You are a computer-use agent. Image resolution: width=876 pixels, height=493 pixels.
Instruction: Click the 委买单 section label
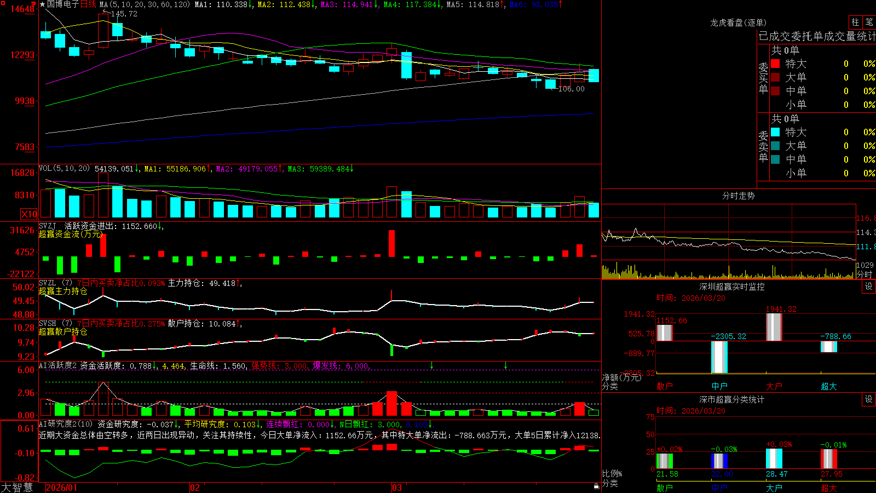point(763,78)
